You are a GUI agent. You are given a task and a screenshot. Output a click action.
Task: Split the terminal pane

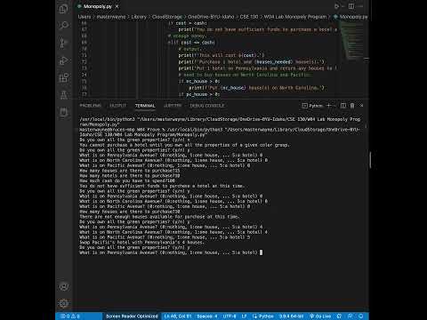(343, 106)
